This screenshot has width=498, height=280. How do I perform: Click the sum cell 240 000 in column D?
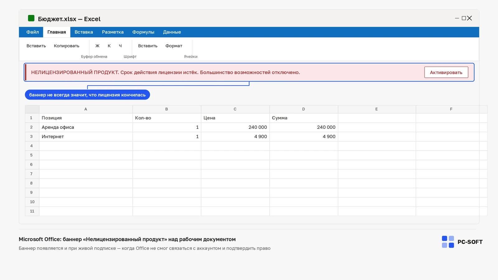click(x=304, y=127)
